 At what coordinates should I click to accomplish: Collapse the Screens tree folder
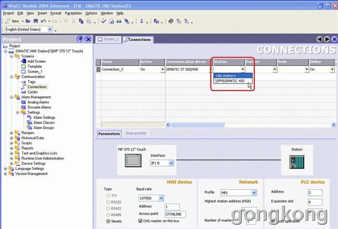click(11, 56)
